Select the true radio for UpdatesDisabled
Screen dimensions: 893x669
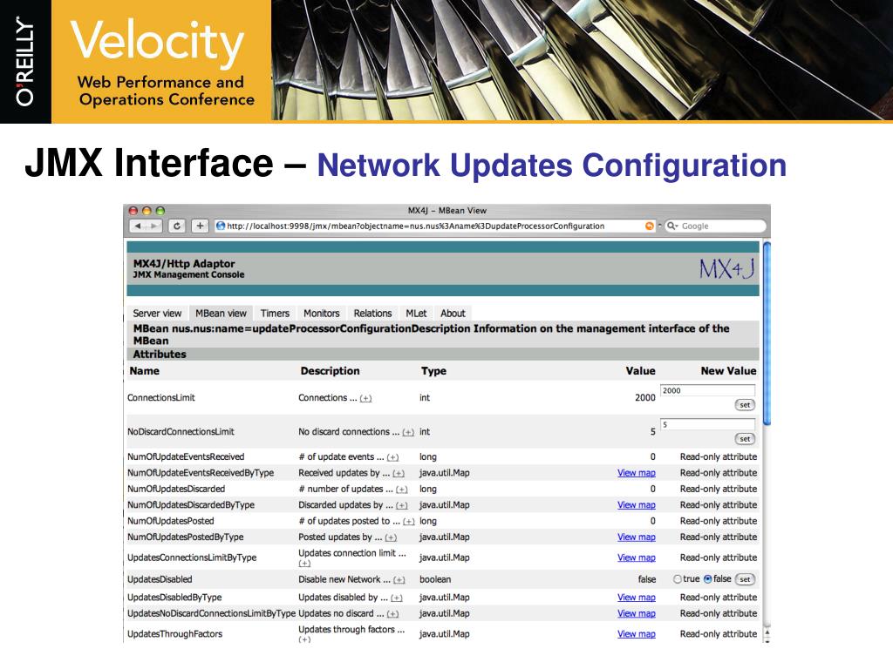[678, 579]
